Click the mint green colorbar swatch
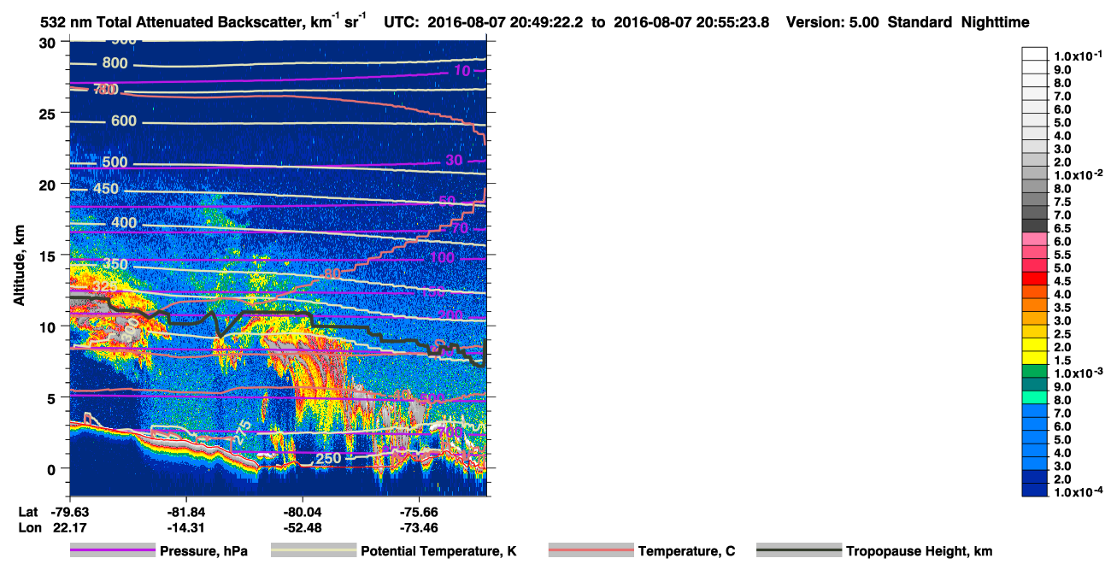This screenshot has height=570, width=1111. click(1035, 397)
